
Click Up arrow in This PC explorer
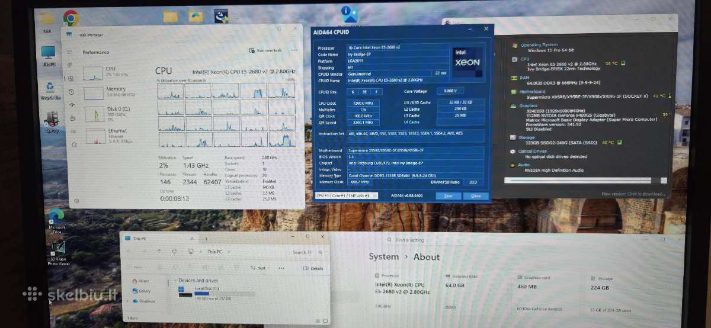(x=159, y=251)
